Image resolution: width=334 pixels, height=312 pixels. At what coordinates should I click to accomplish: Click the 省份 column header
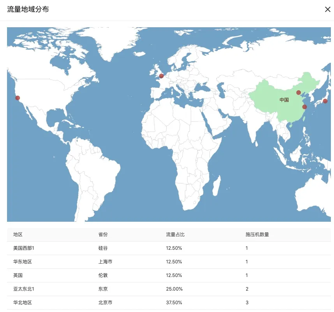pos(103,235)
